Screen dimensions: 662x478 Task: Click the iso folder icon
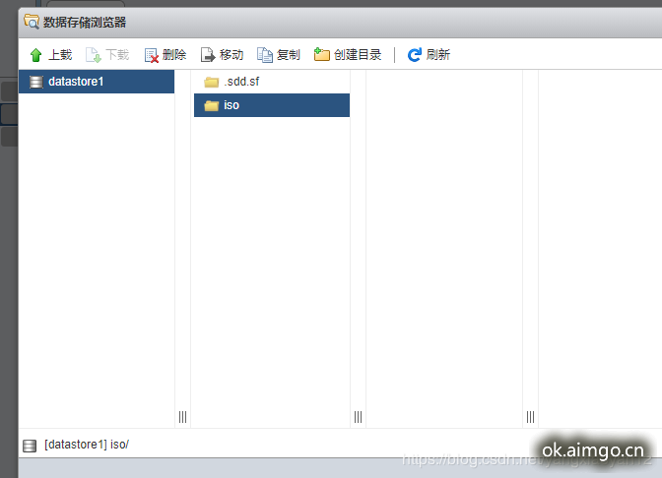211,105
